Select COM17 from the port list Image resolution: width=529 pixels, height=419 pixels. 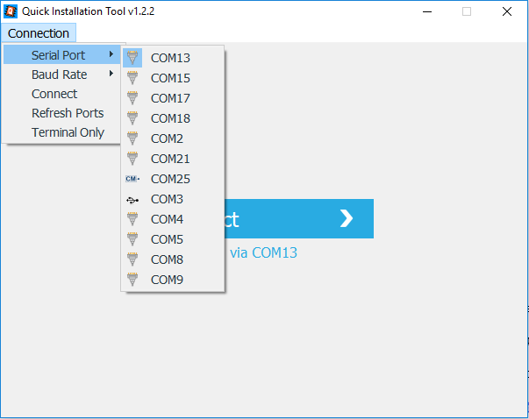(x=170, y=98)
